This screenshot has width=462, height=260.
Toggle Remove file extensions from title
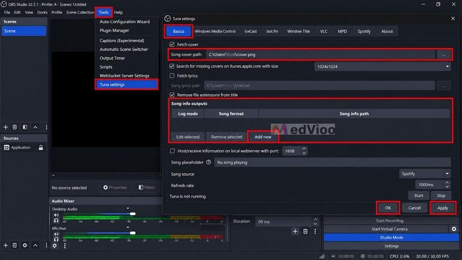pos(172,95)
